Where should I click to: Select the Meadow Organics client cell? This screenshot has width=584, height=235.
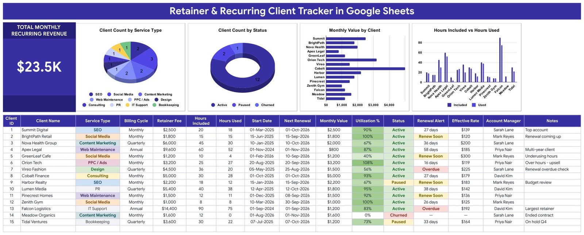[x=48, y=215]
